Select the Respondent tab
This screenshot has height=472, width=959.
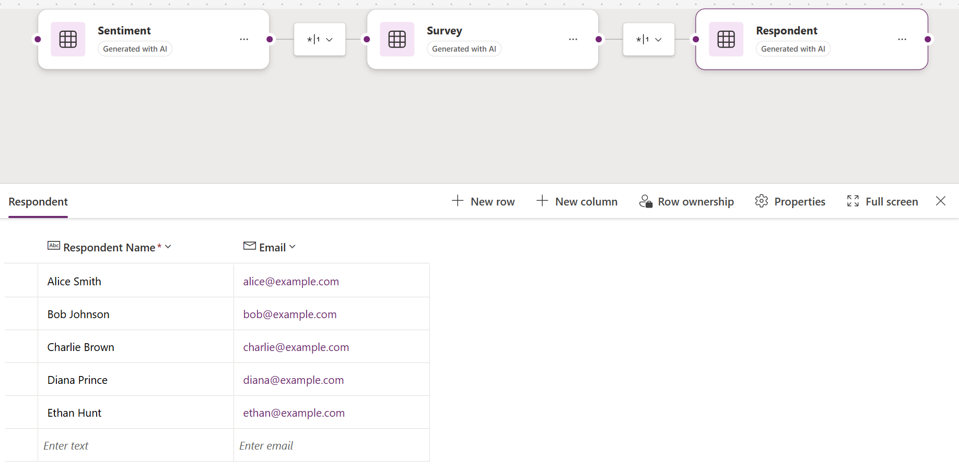[38, 202]
